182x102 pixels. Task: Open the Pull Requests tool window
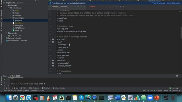[1, 39]
